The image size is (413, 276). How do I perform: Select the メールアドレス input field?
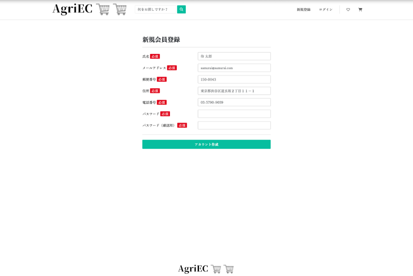234,68
